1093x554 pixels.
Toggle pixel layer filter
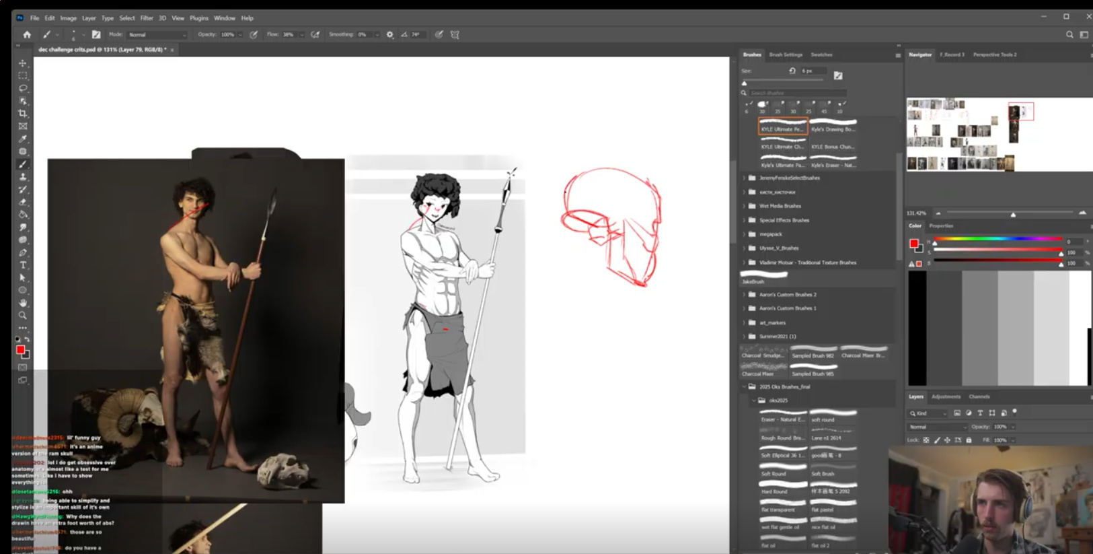[957, 413]
